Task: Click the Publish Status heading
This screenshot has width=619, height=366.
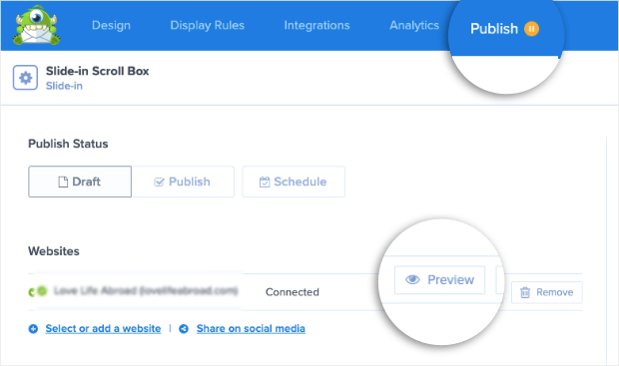Action: tap(68, 144)
